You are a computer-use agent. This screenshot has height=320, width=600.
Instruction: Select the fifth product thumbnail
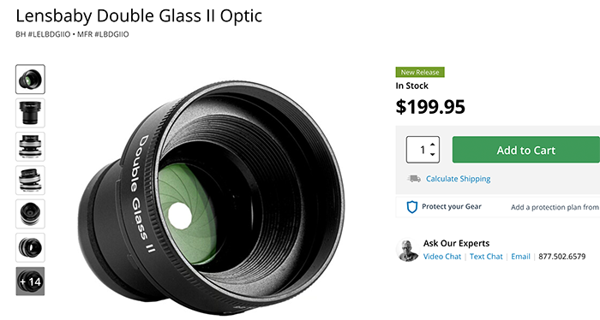click(x=30, y=214)
